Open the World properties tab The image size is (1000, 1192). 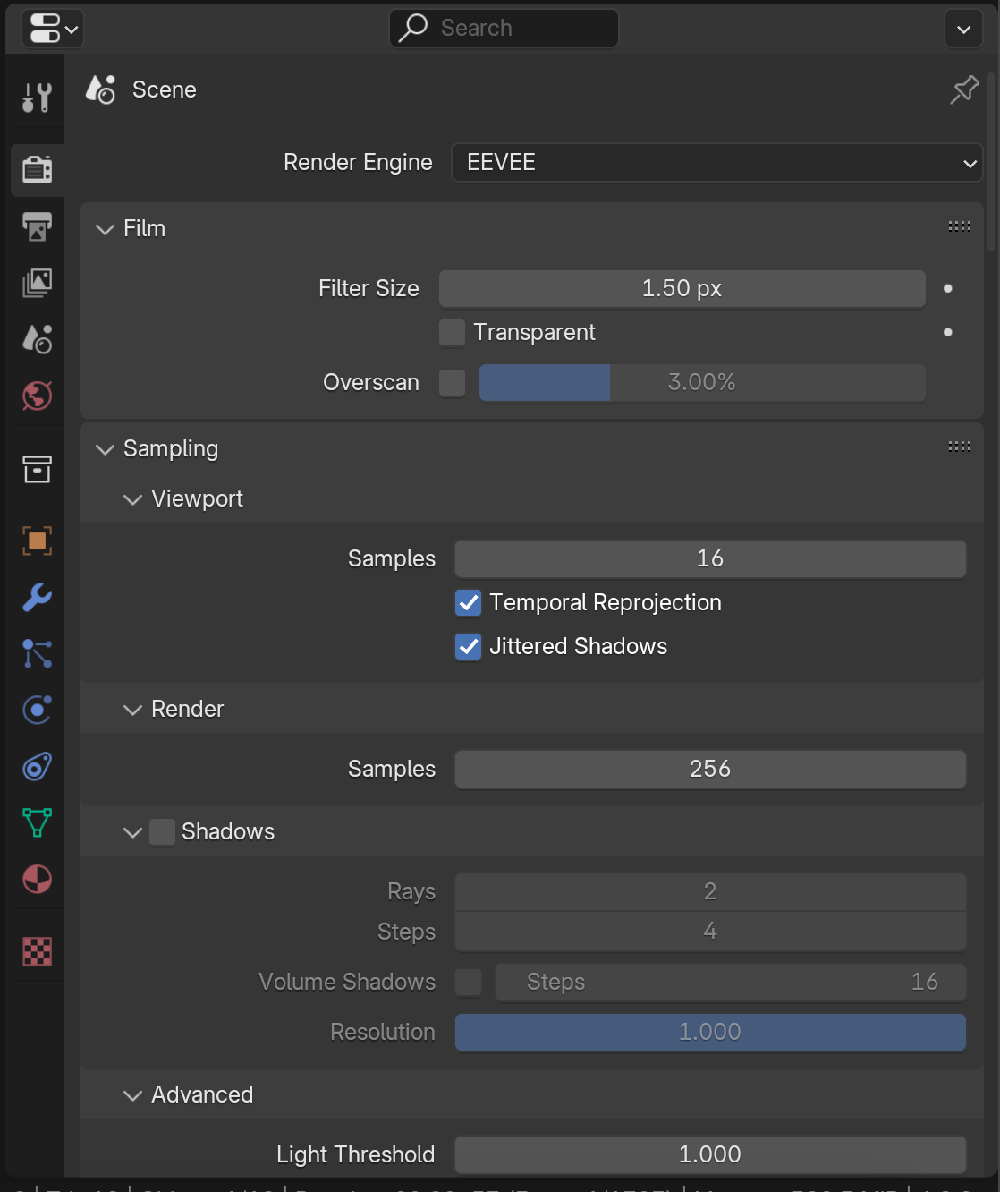click(37, 396)
